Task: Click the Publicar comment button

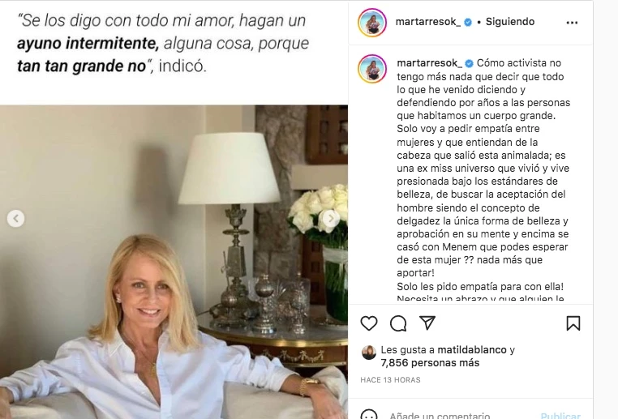Action: point(560,415)
